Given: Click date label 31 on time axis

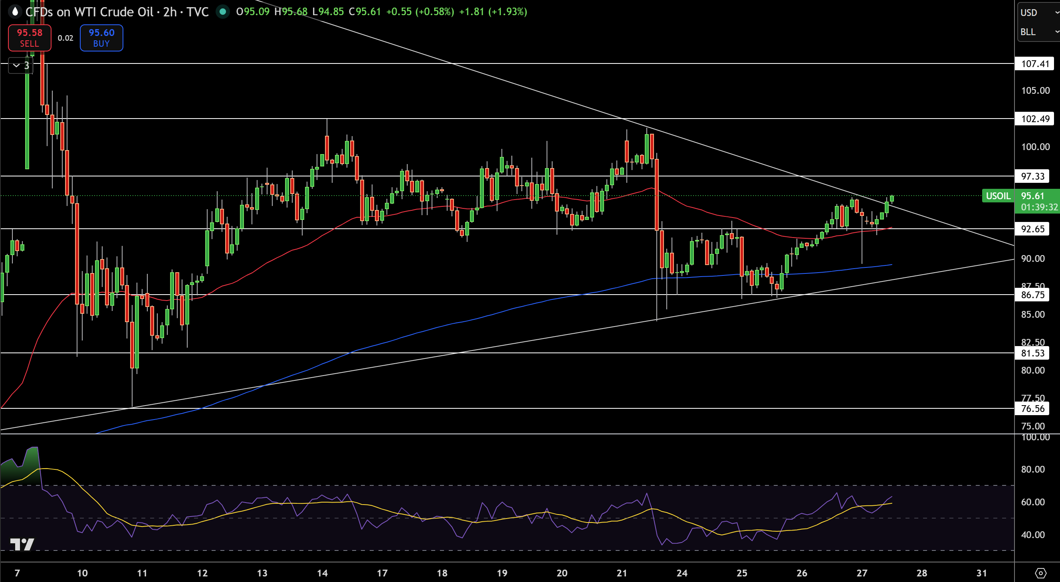Looking at the screenshot, I should coord(982,573).
